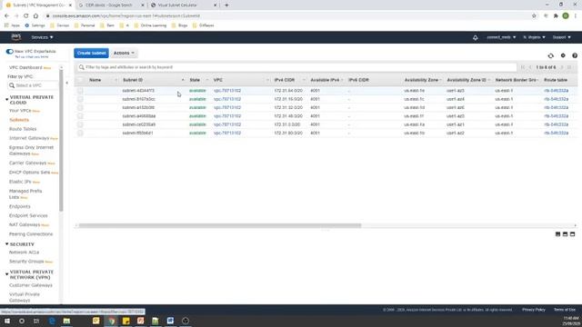The width and height of the screenshot is (582, 327).
Task: Open Network ACLs in sidebar
Action: (x=25, y=253)
